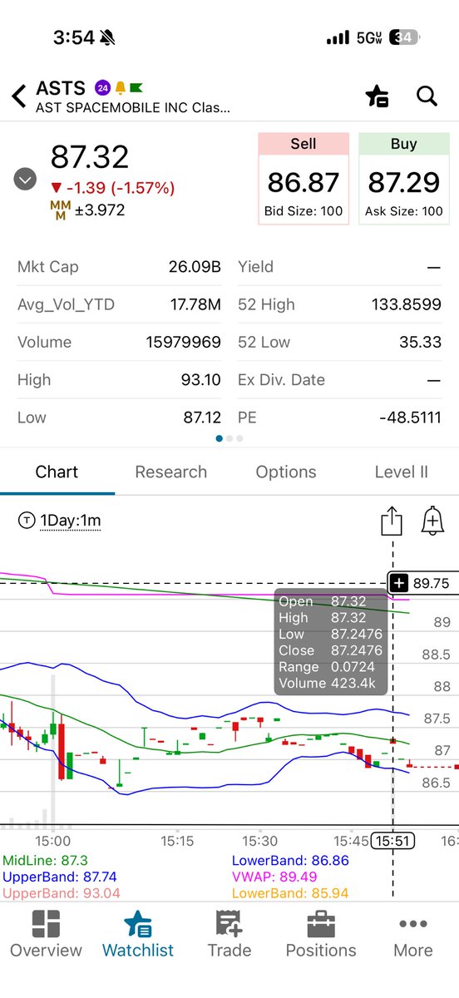Tap the plus button next to 89.75
459x998 pixels.
tap(398, 583)
